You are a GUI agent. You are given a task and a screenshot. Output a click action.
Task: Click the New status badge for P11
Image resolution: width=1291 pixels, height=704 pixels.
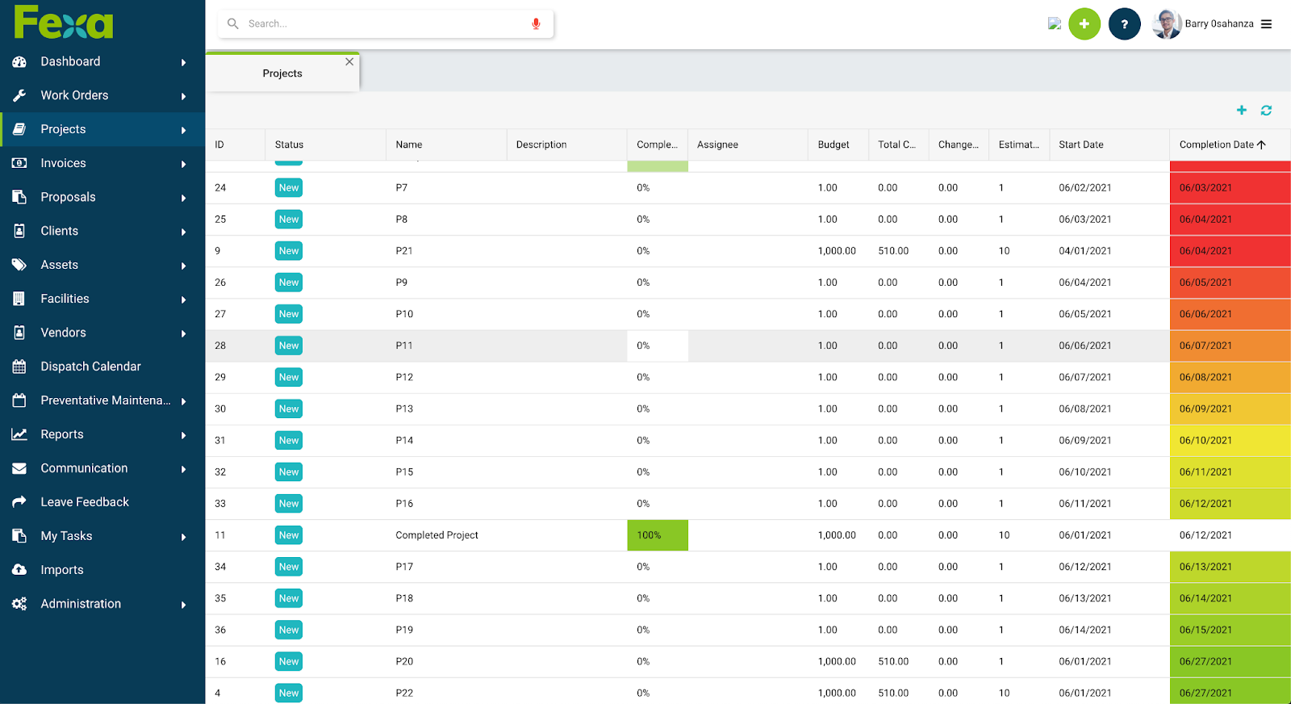click(x=289, y=346)
